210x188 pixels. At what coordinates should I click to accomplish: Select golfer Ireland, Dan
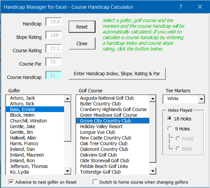35,149
